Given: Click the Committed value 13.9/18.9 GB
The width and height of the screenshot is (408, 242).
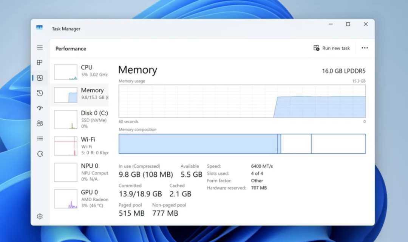Looking at the screenshot, I should [140, 194].
